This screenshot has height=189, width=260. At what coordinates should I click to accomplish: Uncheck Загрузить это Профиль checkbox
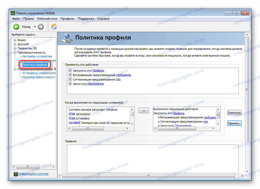(x=70, y=71)
